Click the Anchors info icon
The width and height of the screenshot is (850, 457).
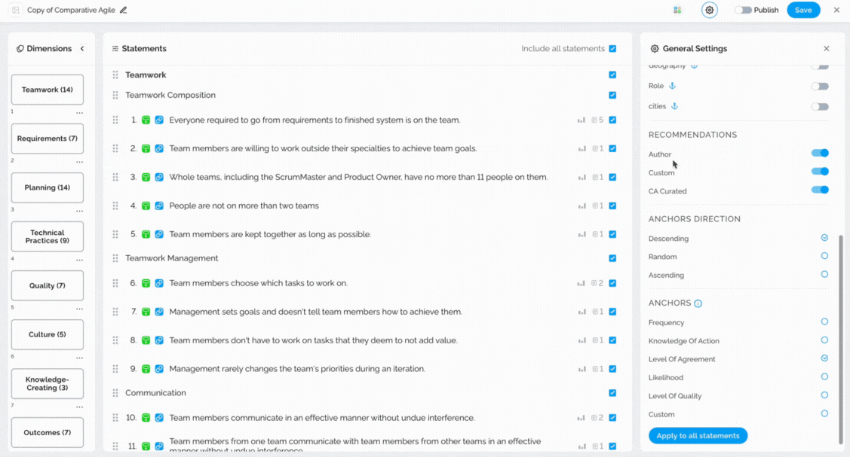(698, 303)
